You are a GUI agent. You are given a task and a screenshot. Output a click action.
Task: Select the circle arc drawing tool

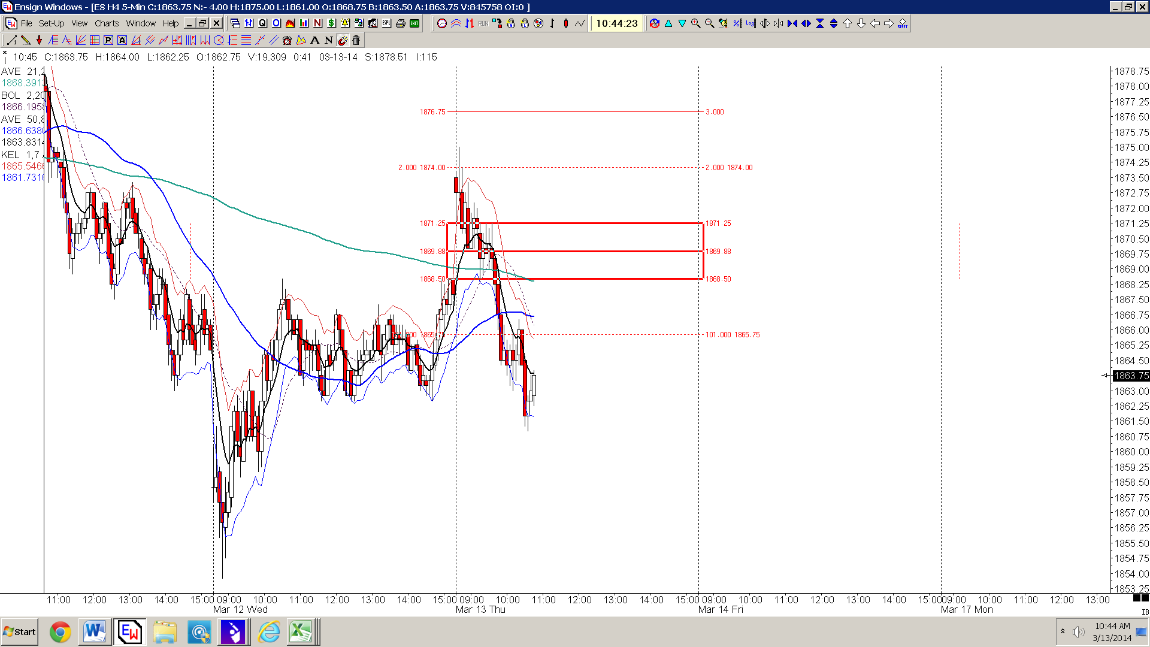click(219, 40)
